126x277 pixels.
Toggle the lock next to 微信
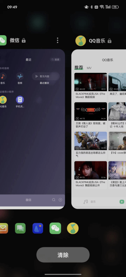pyautogui.click(x=24, y=41)
